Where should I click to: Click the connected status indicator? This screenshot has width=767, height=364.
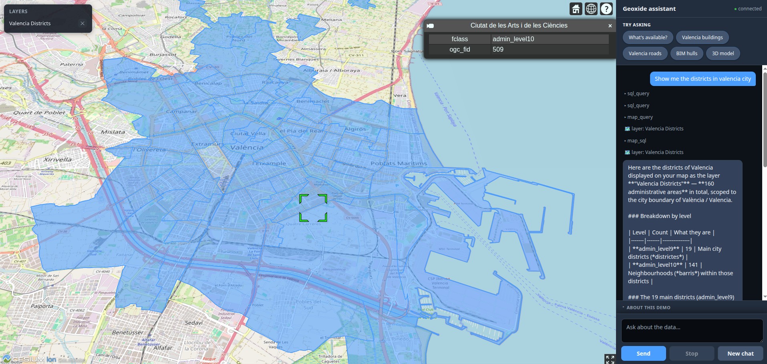click(x=747, y=9)
